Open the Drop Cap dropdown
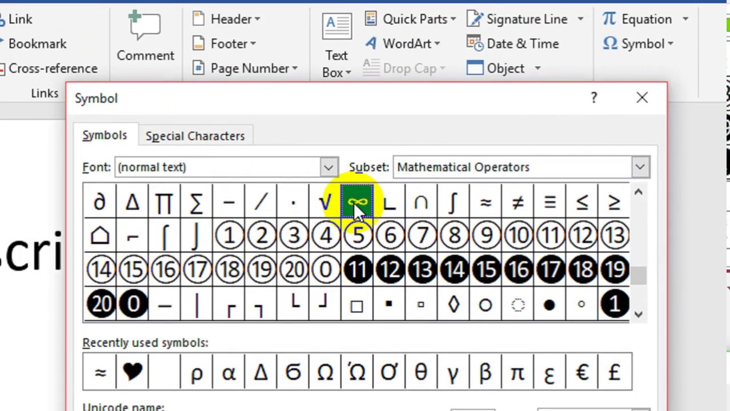The width and height of the screenshot is (730, 411). [404, 68]
